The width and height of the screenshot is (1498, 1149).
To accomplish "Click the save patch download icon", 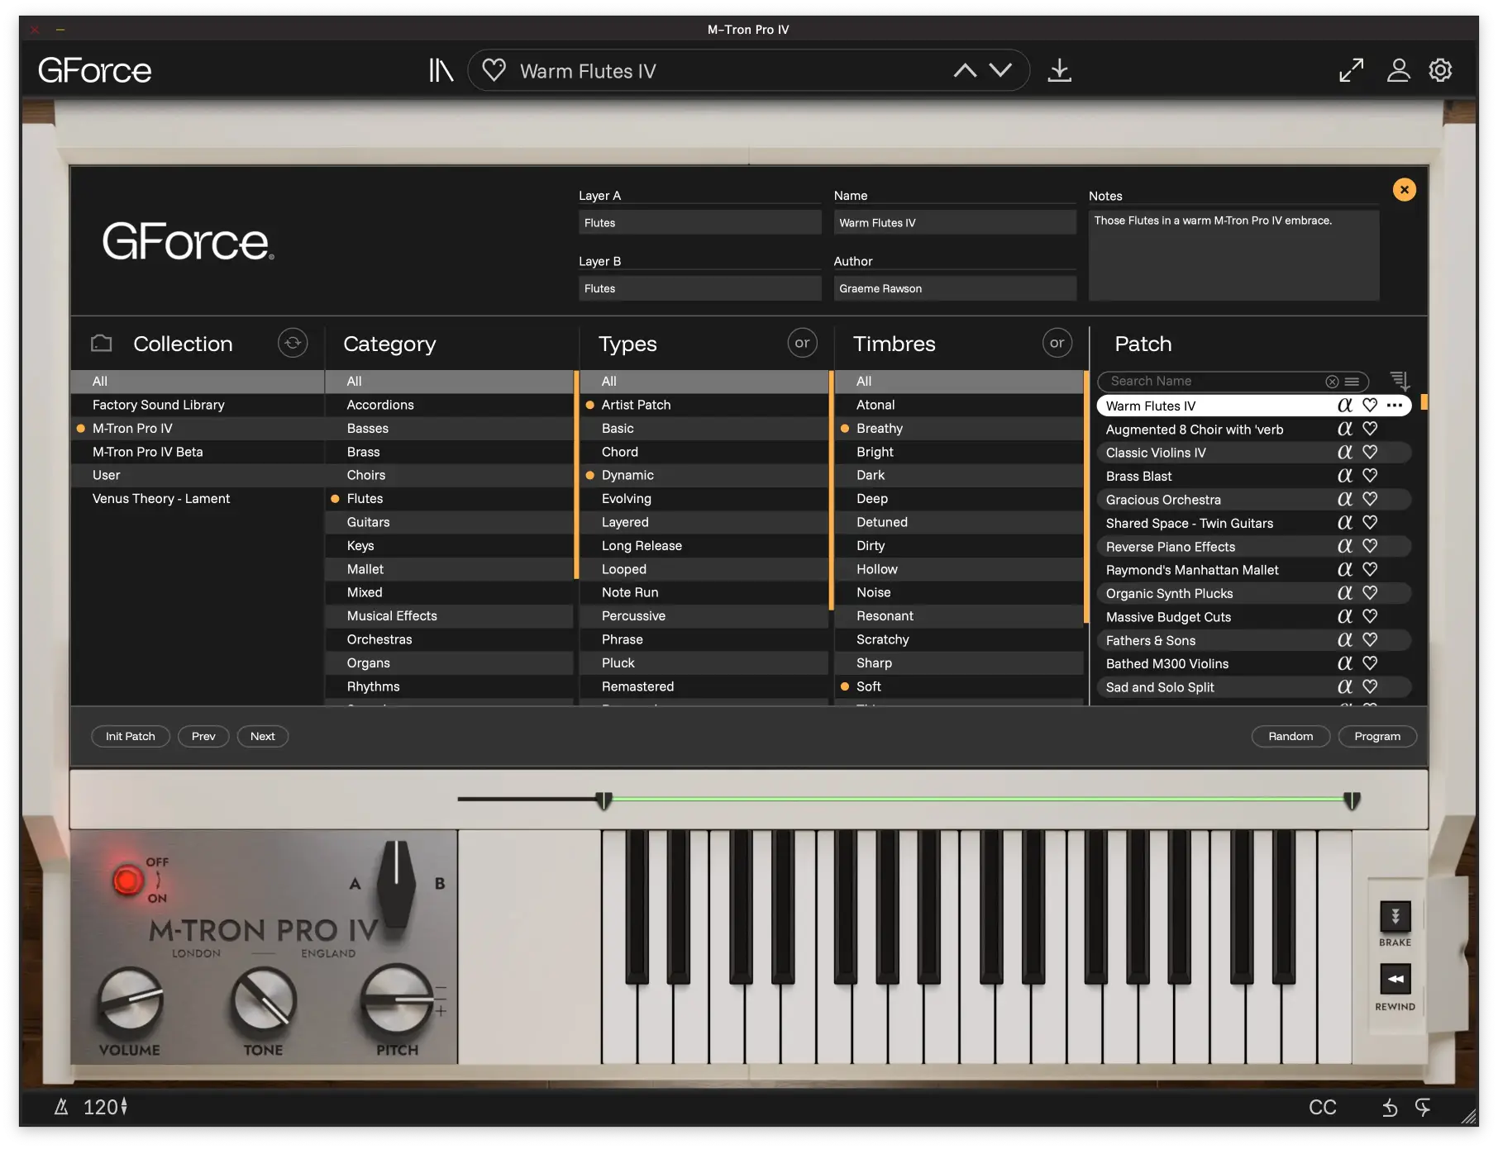I will pyautogui.click(x=1059, y=70).
